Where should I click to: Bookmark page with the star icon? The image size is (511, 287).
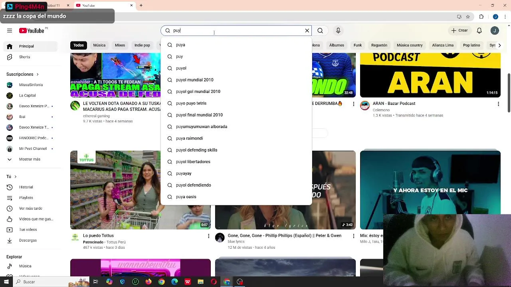coord(468,17)
